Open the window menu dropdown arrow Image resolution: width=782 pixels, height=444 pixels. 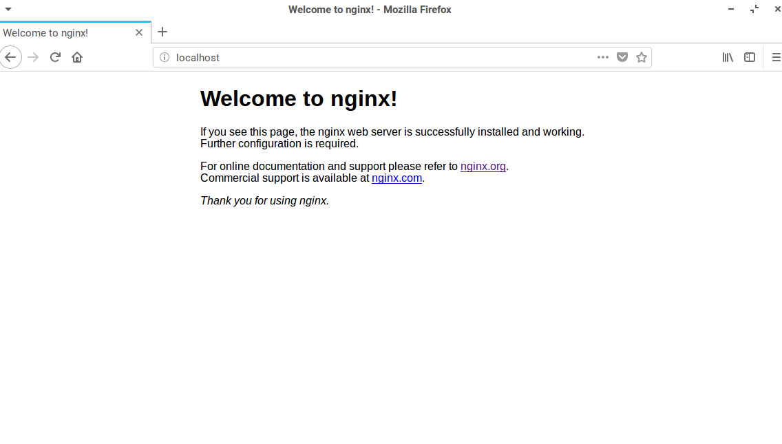pyautogui.click(x=8, y=9)
